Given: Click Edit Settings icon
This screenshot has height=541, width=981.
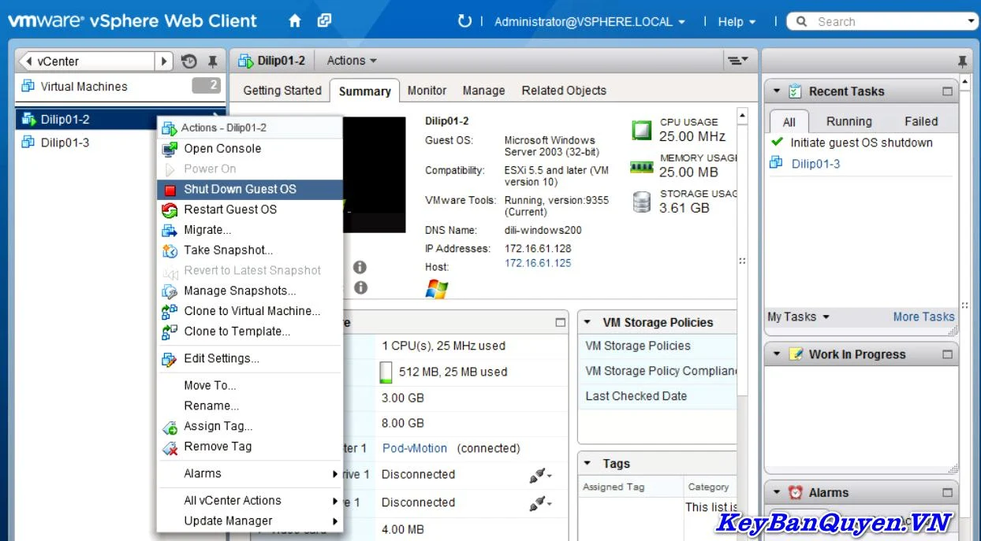Looking at the screenshot, I should (170, 359).
